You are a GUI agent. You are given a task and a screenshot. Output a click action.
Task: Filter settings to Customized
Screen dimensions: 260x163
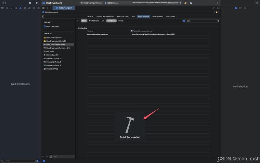click(94, 21)
